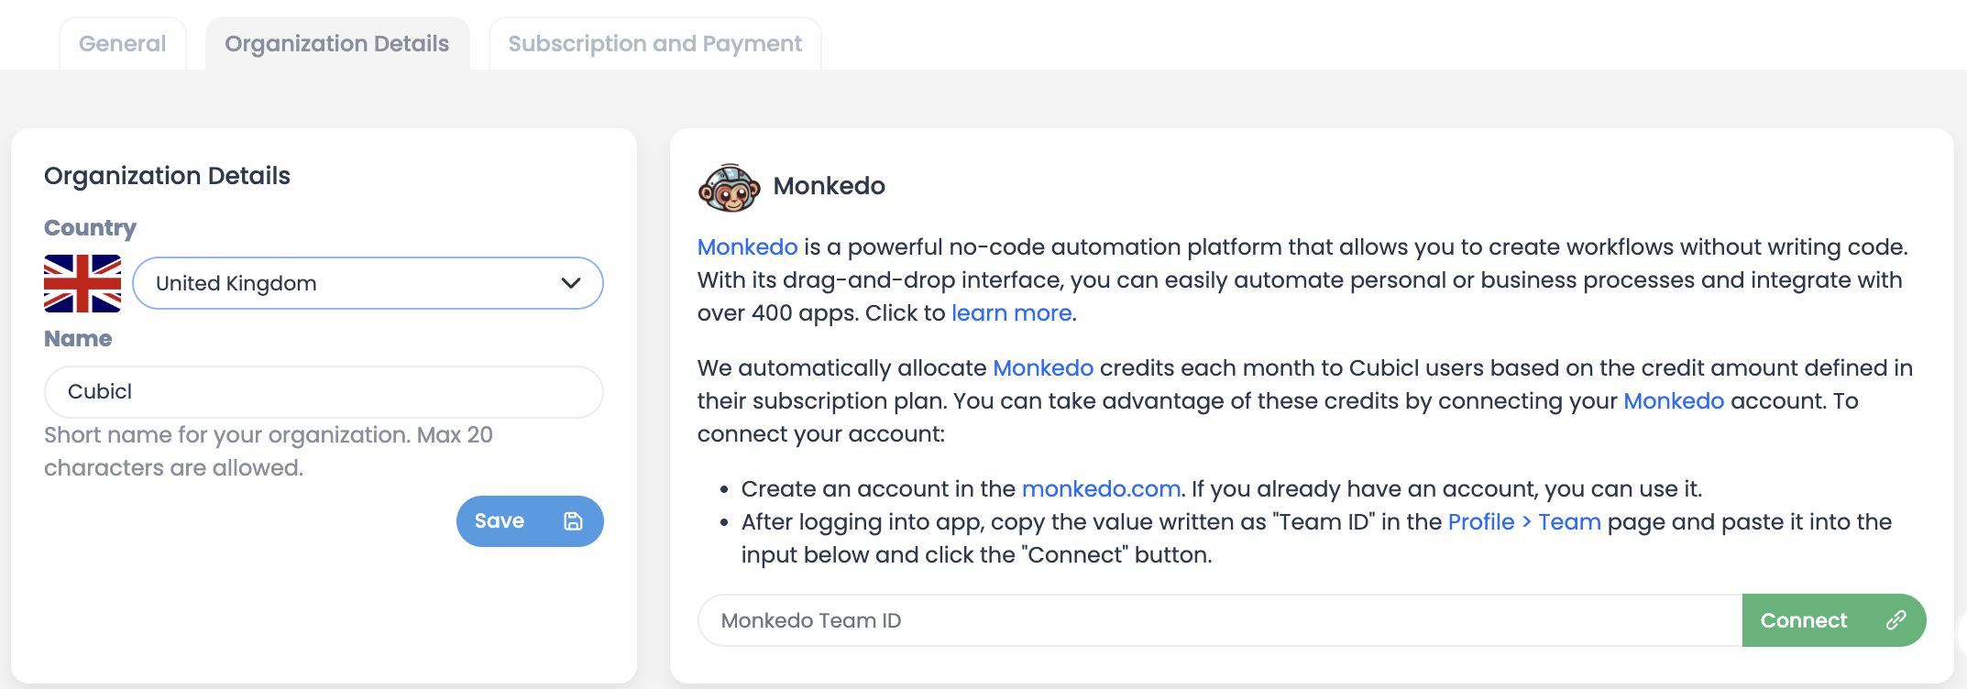This screenshot has width=1967, height=689.
Task: Click the first Monkedo link in description
Action: [x=747, y=247]
